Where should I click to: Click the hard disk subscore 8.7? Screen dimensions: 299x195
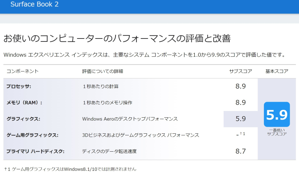(240, 151)
